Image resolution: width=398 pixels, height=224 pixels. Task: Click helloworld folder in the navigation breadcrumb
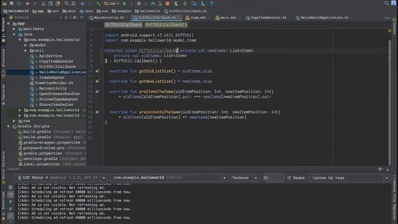pos(147,11)
